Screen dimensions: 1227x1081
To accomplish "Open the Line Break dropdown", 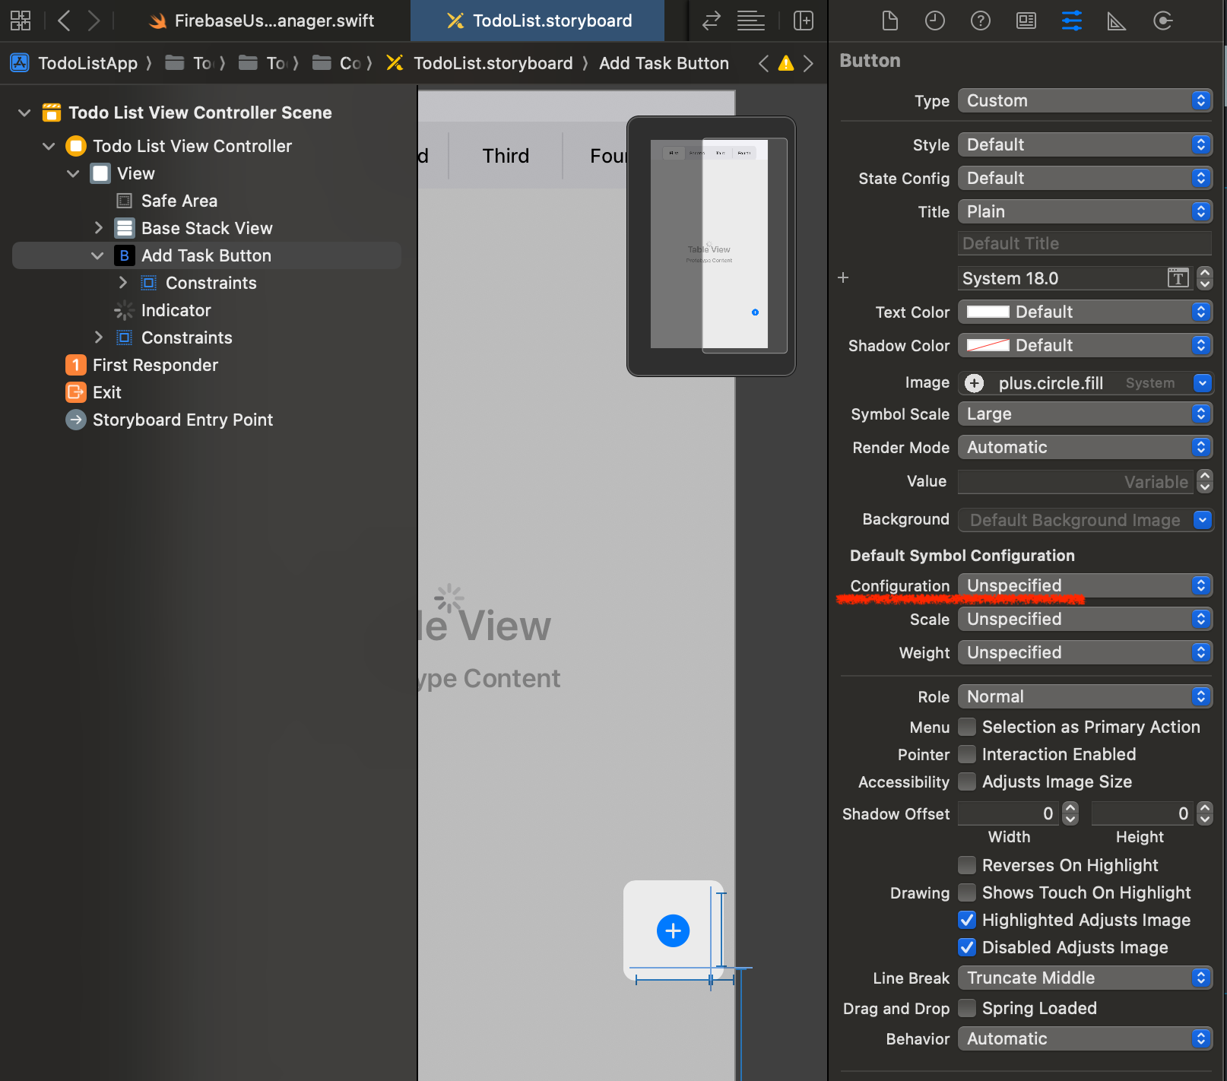I will tap(1085, 978).
